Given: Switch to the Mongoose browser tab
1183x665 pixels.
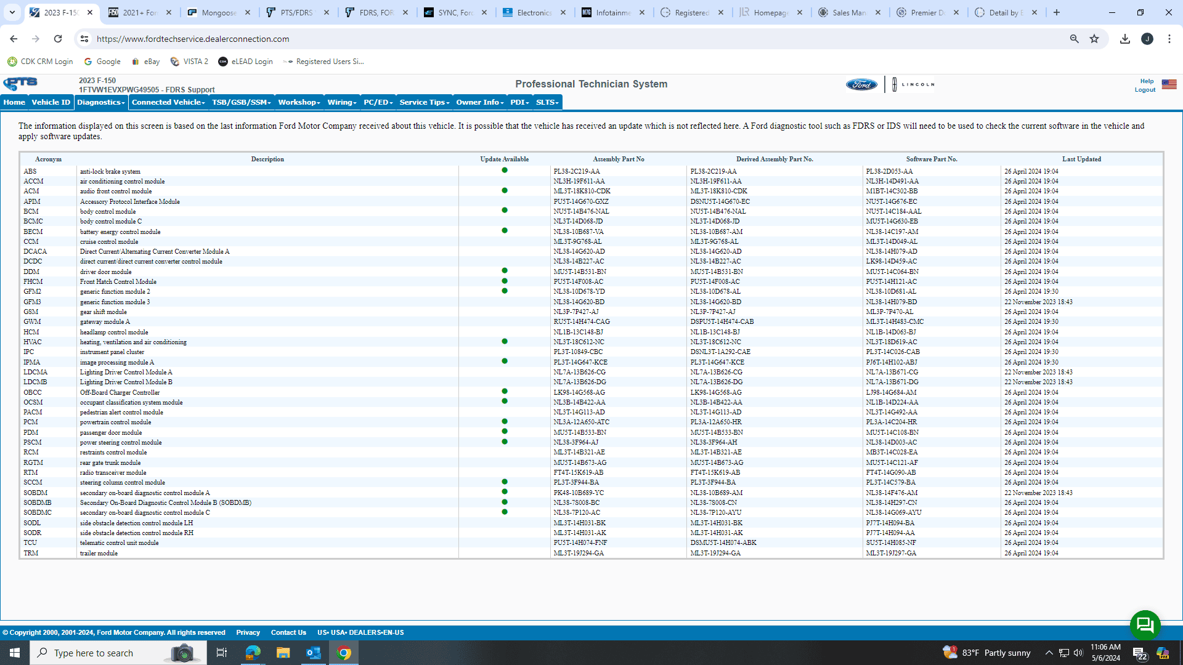Looking at the screenshot, I should click(218, 12).
